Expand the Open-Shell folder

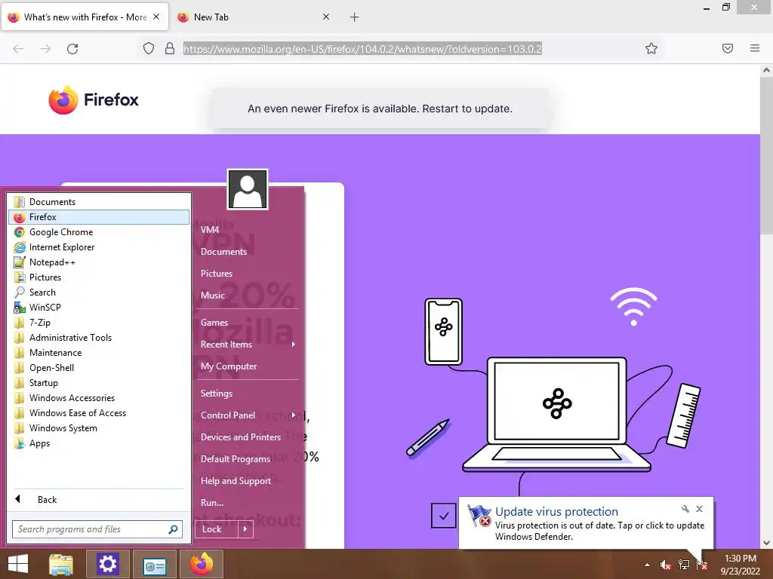click(99, 368)
